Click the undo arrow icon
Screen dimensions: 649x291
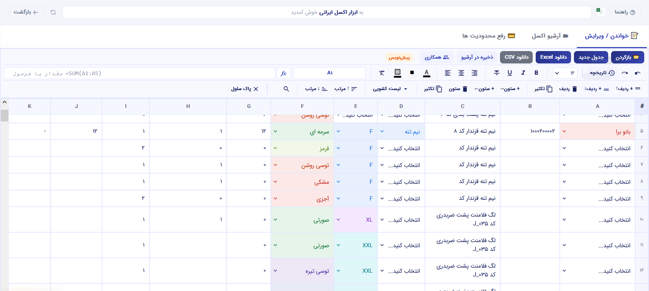[x=637, y=73]
